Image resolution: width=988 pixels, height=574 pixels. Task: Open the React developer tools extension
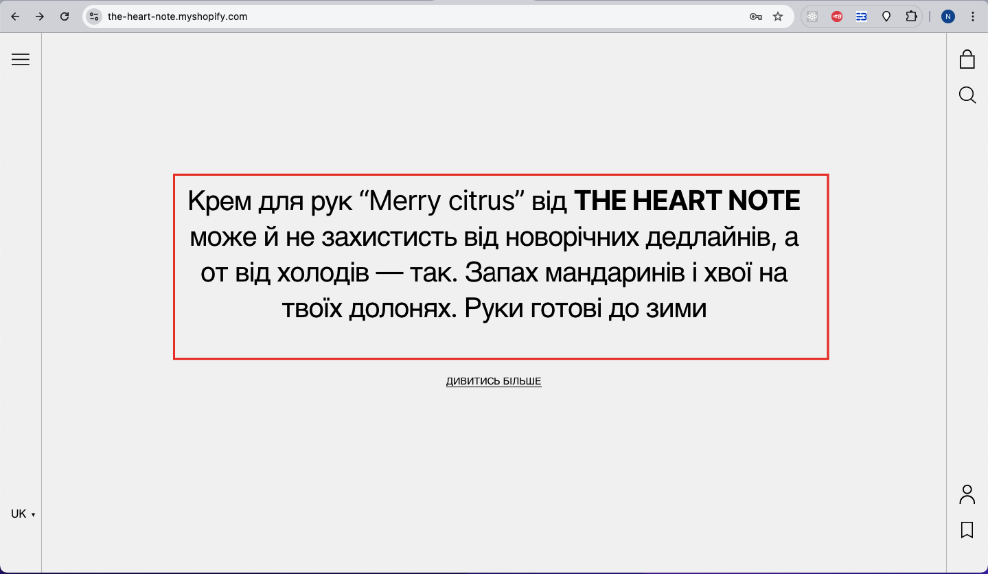pyautogui.click(x=812, y=16)
